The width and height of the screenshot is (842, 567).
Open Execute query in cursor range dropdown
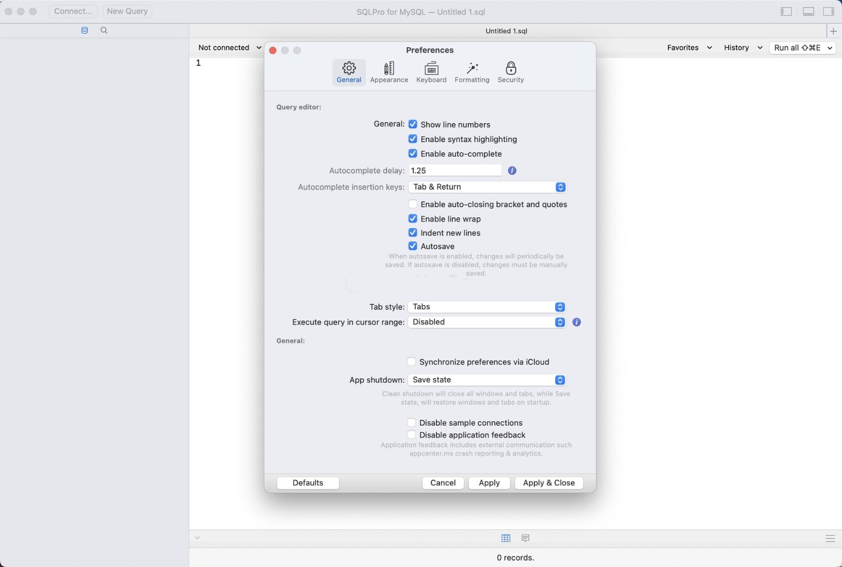pyautogui.click(x=487, y=322)
